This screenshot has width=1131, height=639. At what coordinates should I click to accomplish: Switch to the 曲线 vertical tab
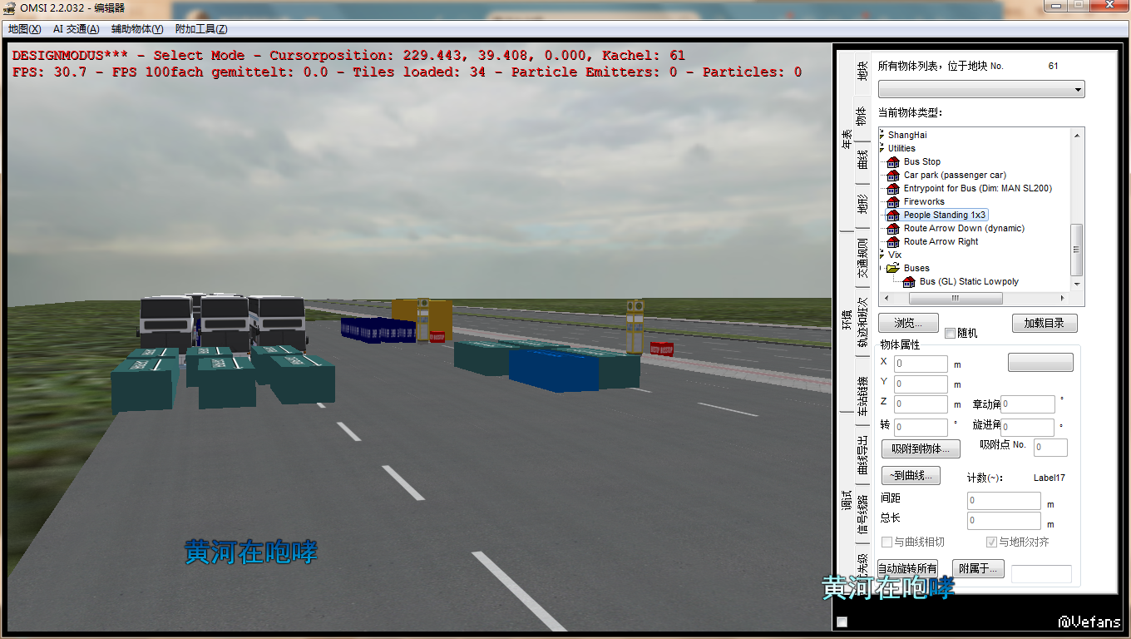tap(862, 158)
